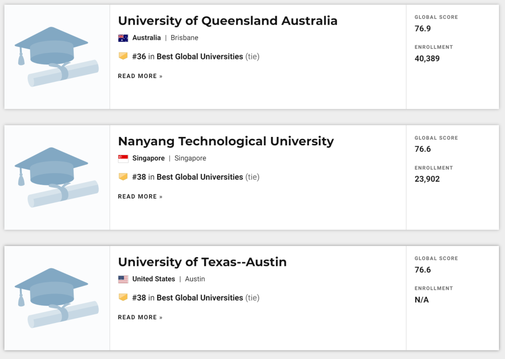The height and width of the screenshot is (359, 505).
Task: Click the Singapore flag icon
Action: (x=123, y=158)
